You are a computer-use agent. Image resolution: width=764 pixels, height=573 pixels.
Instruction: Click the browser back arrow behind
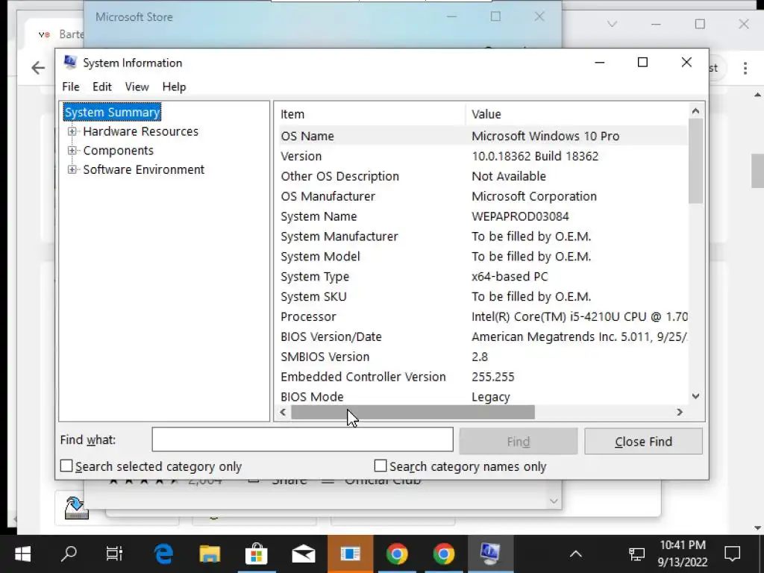(x=38, y=68)
